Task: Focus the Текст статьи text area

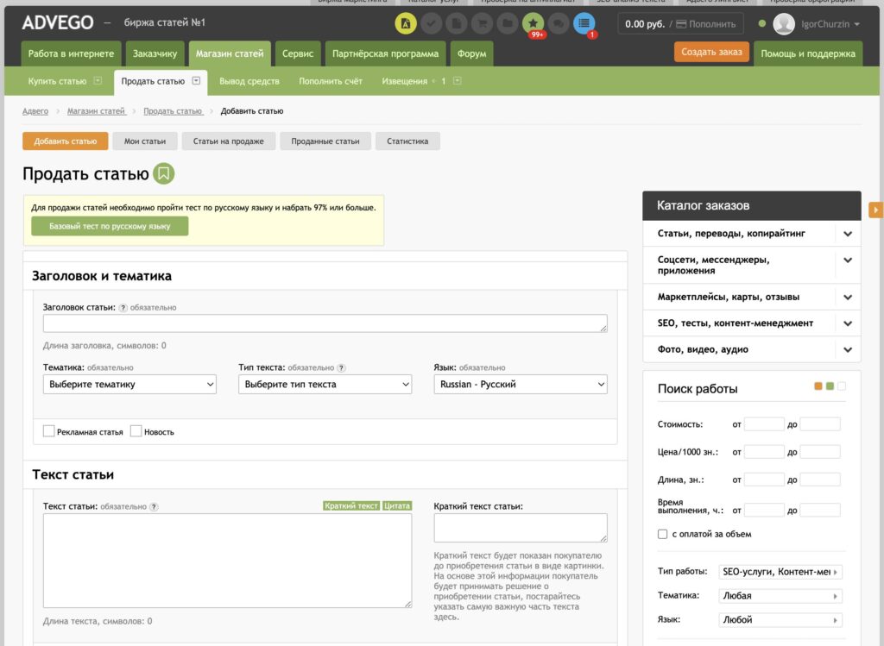Action: pos(227,561)
